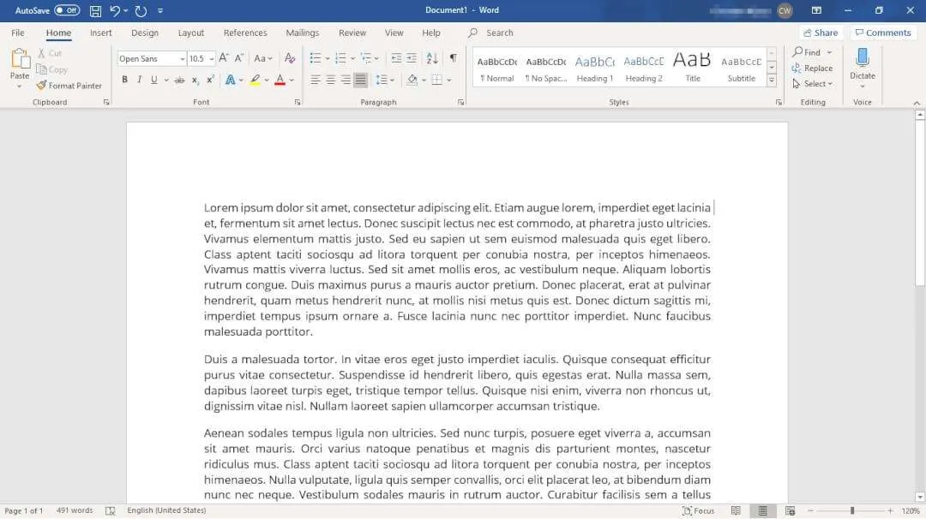Toggle underline formatting
Viewport: 926px width, 519px height.
(x=154, y=80)
